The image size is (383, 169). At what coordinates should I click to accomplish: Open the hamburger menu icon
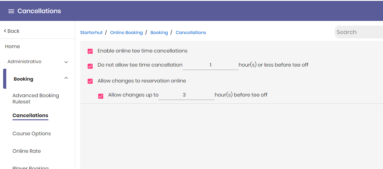(11, 11)
